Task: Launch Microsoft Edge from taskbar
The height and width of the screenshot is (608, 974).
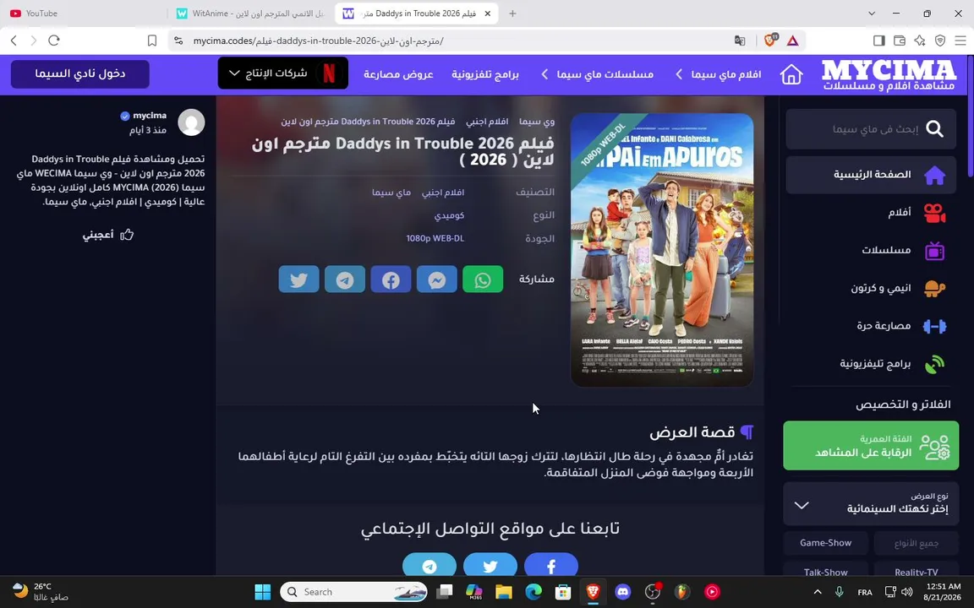Action: (x=534, y=592)
